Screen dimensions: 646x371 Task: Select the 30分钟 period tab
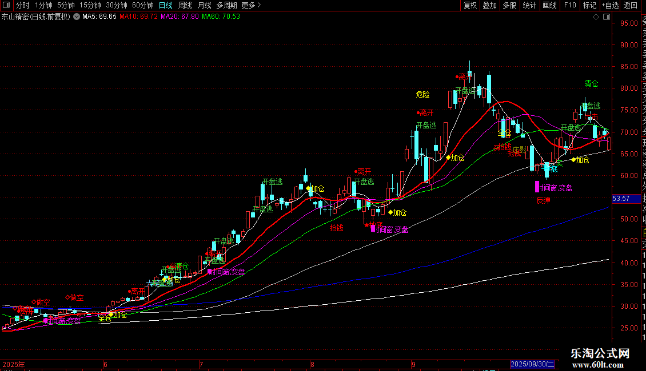[x=117, y=5]
